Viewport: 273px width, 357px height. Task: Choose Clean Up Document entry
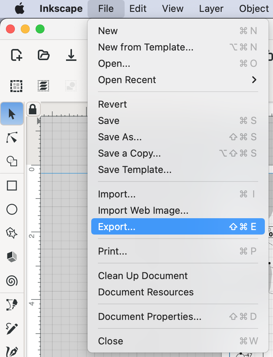point(178,276)
